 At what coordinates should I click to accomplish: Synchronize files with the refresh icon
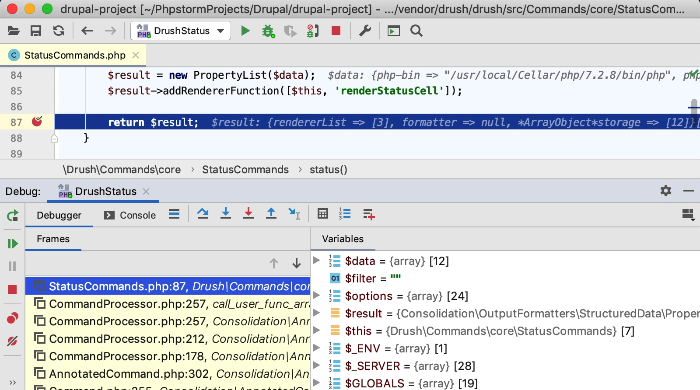[x=59, y=31]
